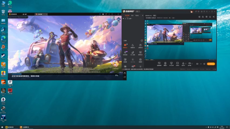This screenshot has height=129, width=230.
Task: Add a screen capture source from the bottom toolbar
Action: [159, 64]
